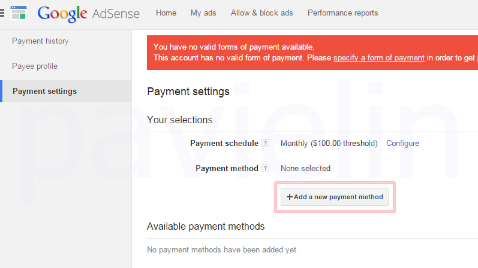Click the 'None selected' payment method value
478x268 pixels.
[x=305, y=169]
